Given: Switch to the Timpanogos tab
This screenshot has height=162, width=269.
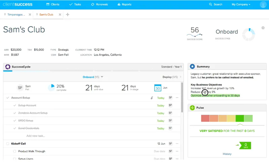Looking at the screenshot, I should pyautogui.click(x=16, y=14).
